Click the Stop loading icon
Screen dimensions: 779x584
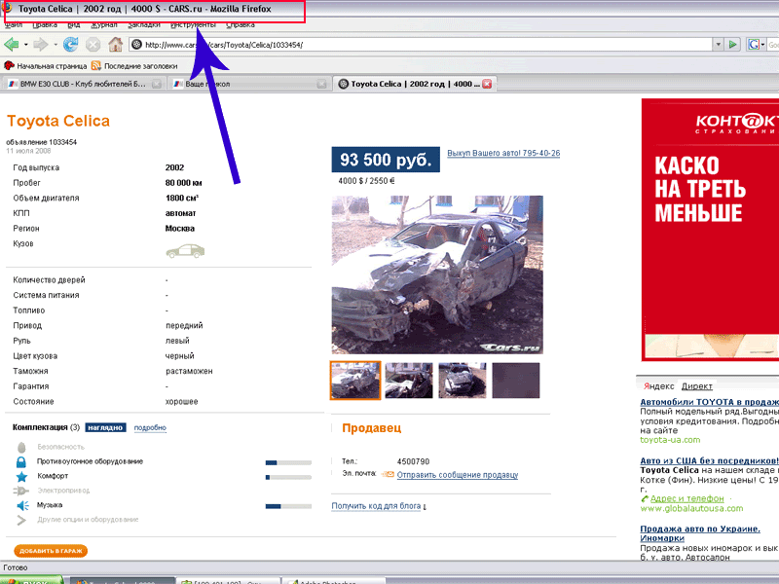click(x=93, y=45)
